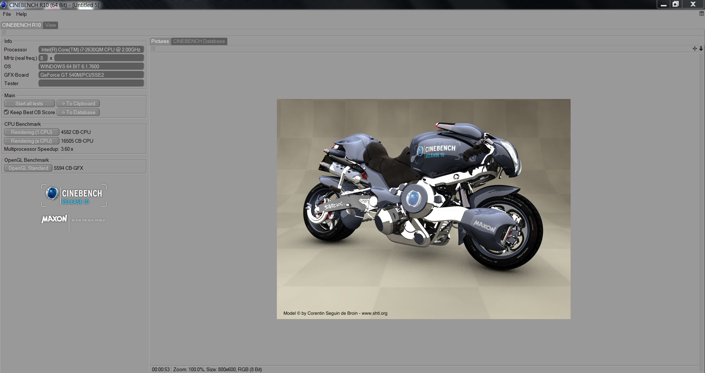Click the To Database button
Viewport: 705px width, 373px height.
click(78, 112)
